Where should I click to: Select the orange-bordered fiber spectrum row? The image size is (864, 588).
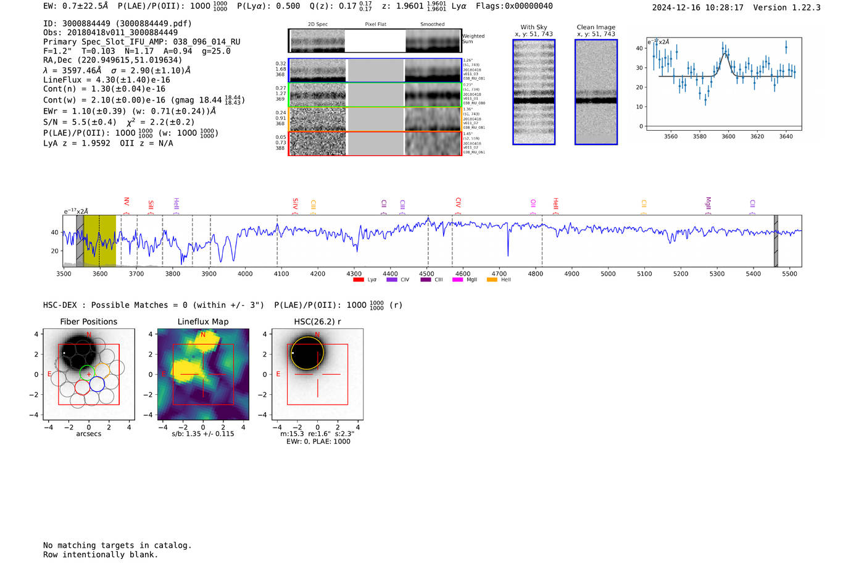point(375,119)
